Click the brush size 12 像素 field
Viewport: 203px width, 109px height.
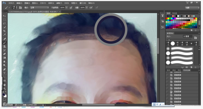coord(187,37)
